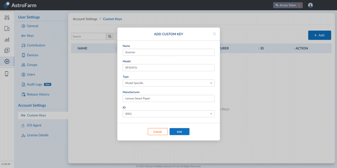
Task: Select the settings gear icon in rail
Action: [x=7, y=61]
